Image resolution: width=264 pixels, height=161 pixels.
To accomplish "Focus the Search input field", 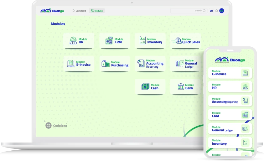I will click(189, 11).
